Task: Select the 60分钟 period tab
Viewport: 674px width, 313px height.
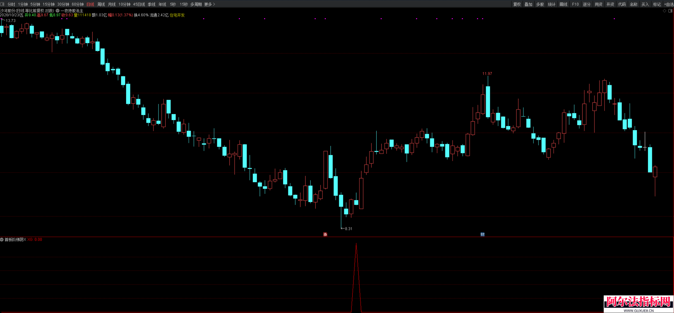Action: 78,4
